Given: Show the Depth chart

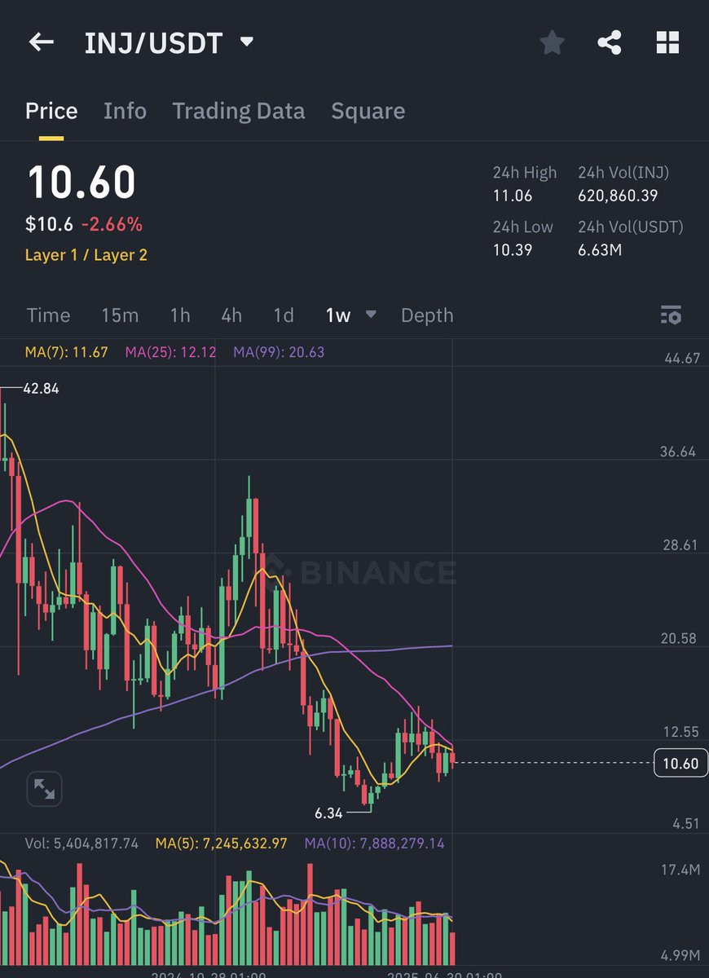Looking at the screenshot, I should point(427,315).
